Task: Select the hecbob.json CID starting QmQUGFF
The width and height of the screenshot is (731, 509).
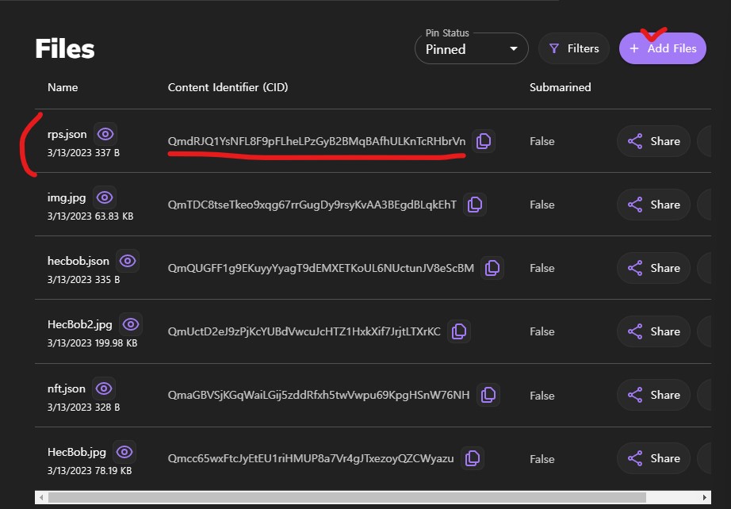Action: click(321, 268)
